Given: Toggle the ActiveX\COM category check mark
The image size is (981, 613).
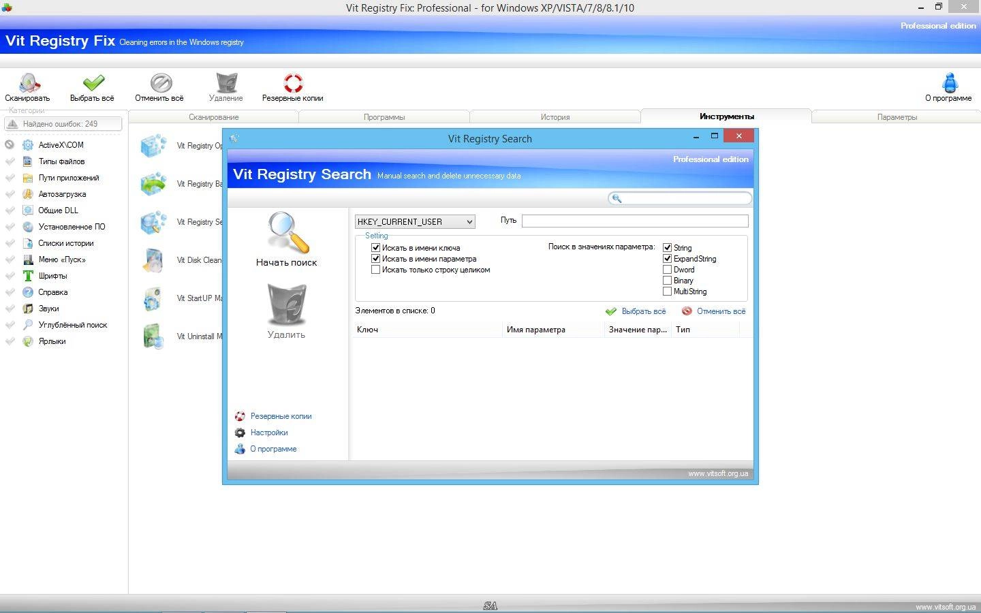Looking at the screenshot, I should click(10, 144).
